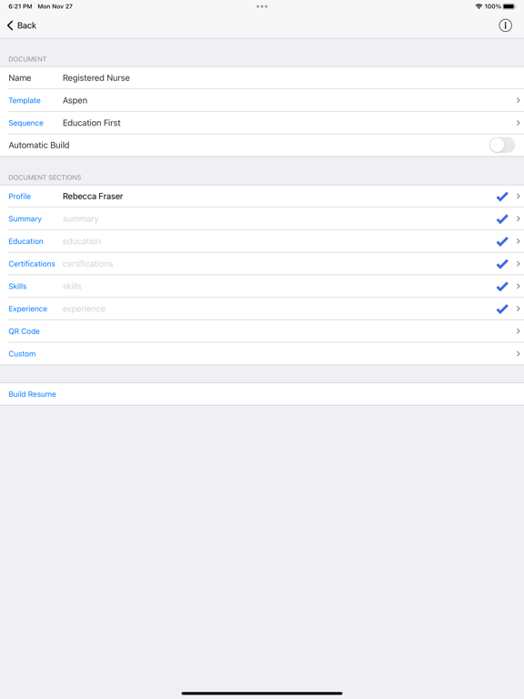Viewport: 524px width, 699px height.
Task: Uncheck the Experience section checkmark
Action: [502, 309]
